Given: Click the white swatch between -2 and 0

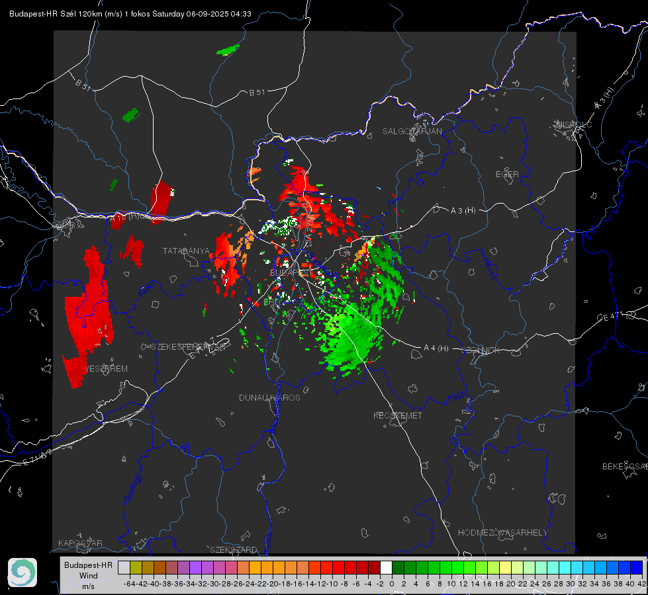Looking at the screenshot, I should click(386, 568).
